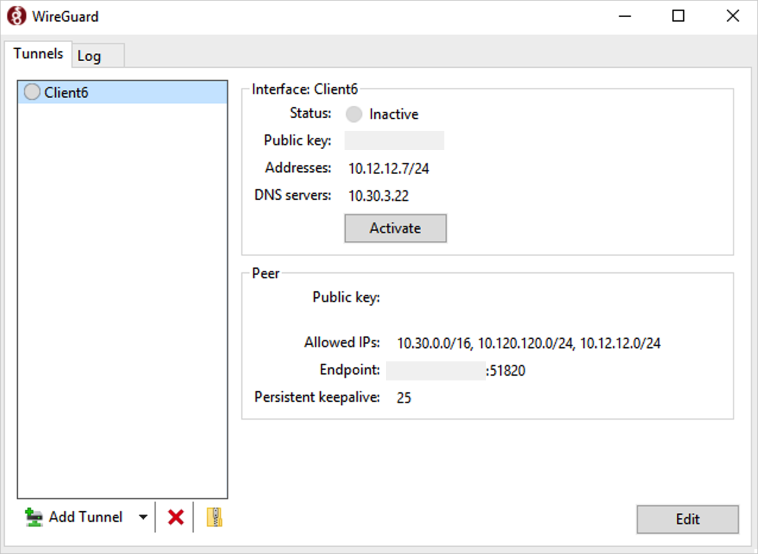
Task: Open the Add Tunnel dropdown arrow
Action: point(143,517)
